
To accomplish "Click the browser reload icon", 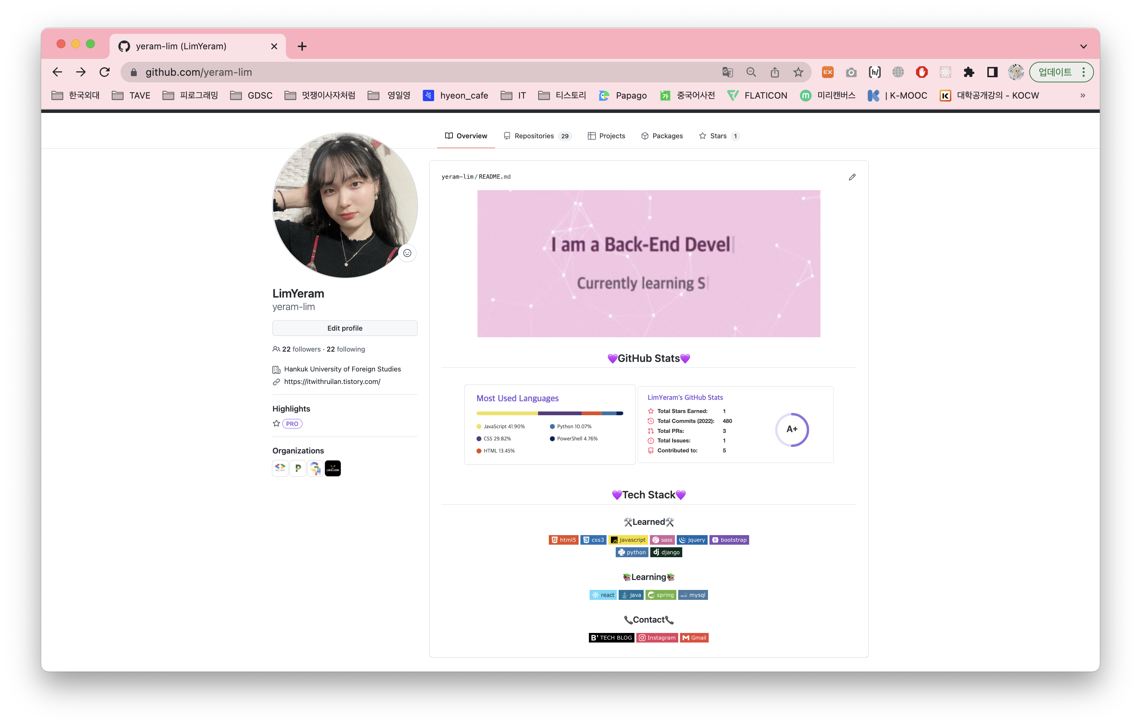I will coord(105,72).
